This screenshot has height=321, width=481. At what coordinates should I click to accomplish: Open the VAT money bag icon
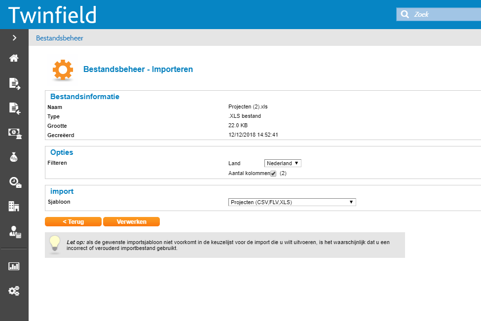14,157
